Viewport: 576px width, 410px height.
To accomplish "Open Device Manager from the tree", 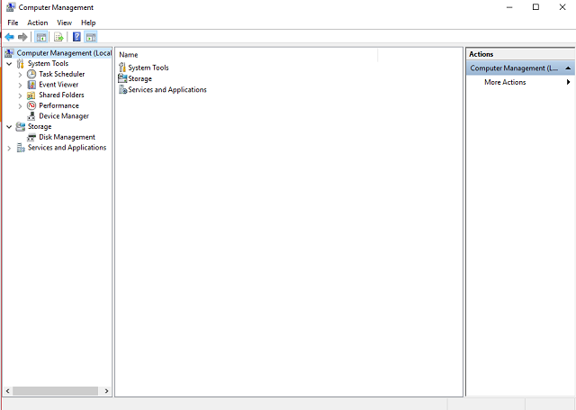I will pos(64,116).
